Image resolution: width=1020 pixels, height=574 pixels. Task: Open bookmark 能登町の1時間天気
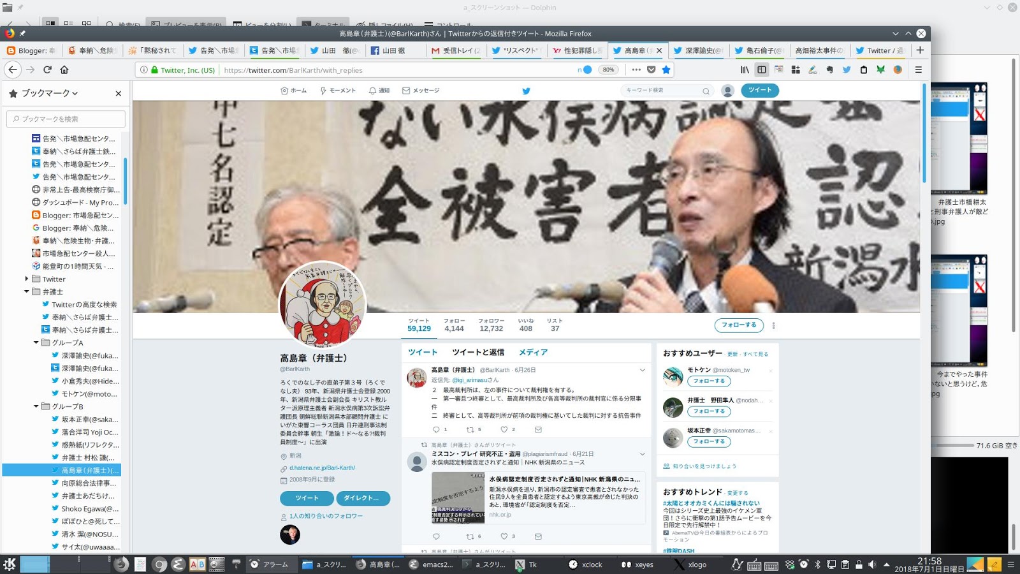click(x=73, y=266)
